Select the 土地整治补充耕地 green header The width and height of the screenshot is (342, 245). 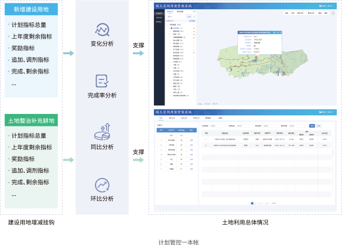[x=31, y=121]
